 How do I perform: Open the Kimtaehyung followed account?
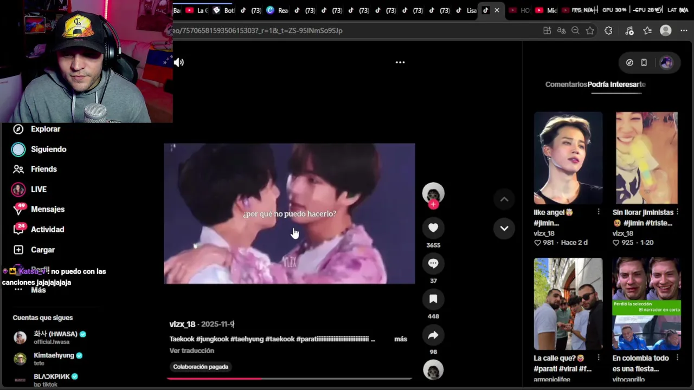pyautogui.click(x=48, y=359)
